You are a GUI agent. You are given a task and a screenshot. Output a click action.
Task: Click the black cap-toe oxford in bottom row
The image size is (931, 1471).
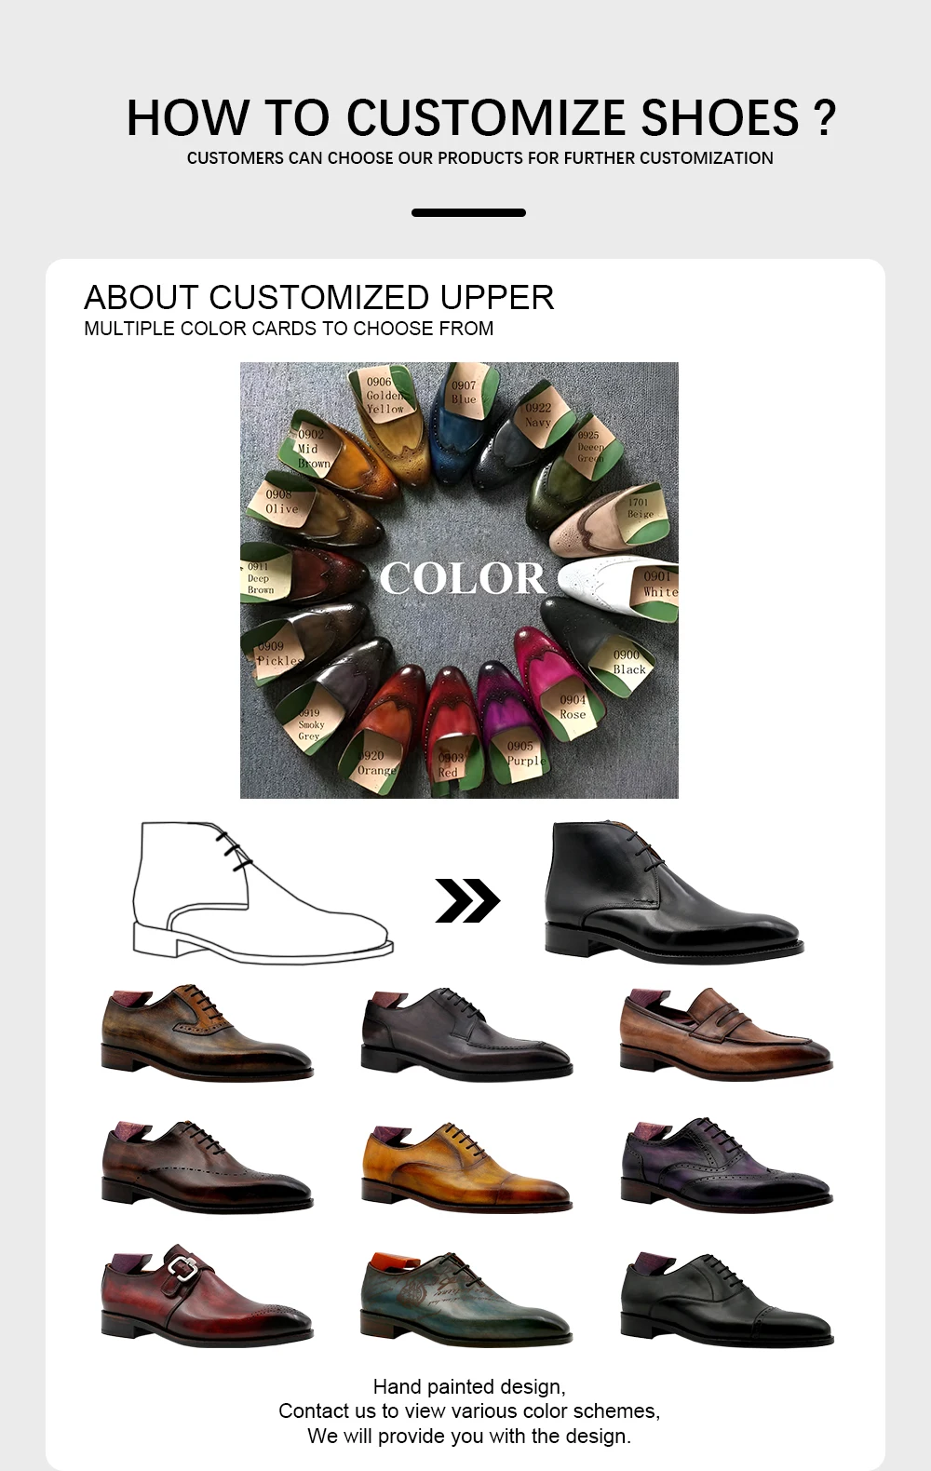tap(725, 1301)
